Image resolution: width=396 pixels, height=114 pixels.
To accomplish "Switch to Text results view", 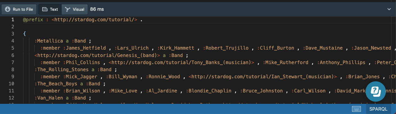I will pos(50,9).
